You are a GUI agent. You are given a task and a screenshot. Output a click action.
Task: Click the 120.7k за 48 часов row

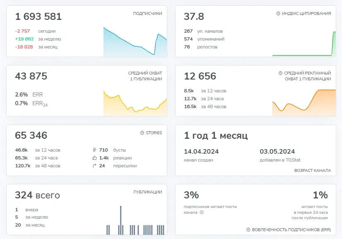[x=38, y=166]
